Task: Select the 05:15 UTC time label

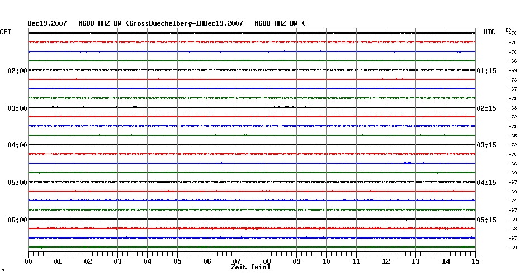Action: point(486,220)
